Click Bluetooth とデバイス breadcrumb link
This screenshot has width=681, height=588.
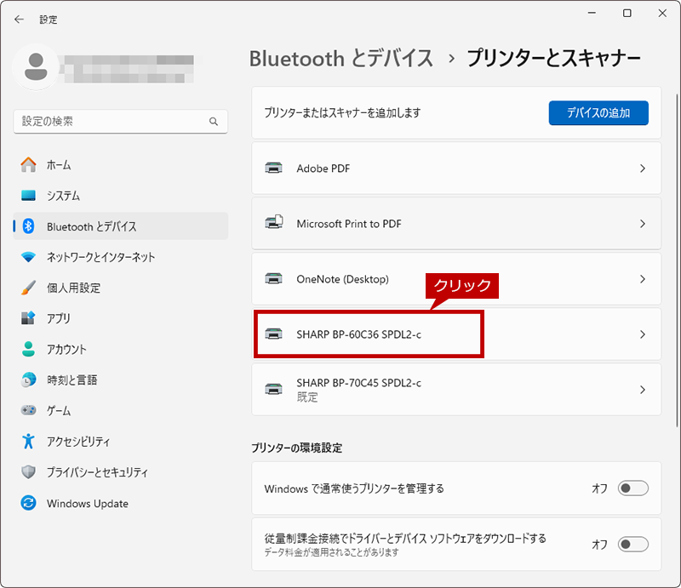[341, 58]
